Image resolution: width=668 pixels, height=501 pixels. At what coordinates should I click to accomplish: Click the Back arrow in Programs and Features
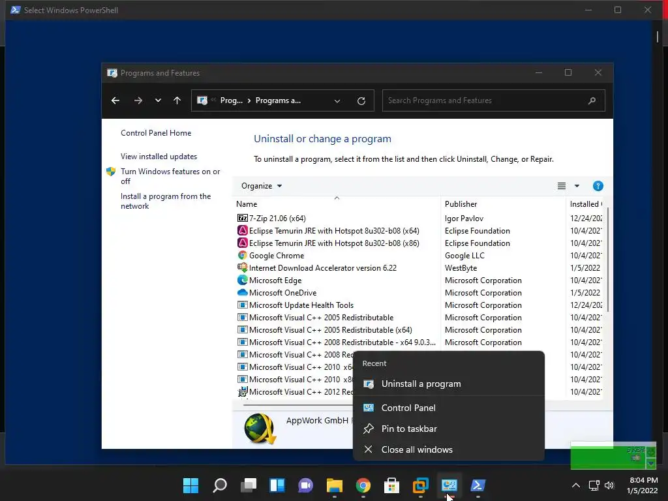click(115, 100)
